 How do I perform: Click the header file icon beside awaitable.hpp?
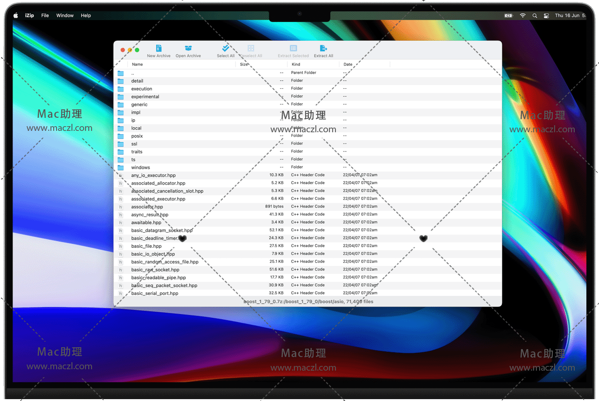pyautogui.click(x=121, y=222)
